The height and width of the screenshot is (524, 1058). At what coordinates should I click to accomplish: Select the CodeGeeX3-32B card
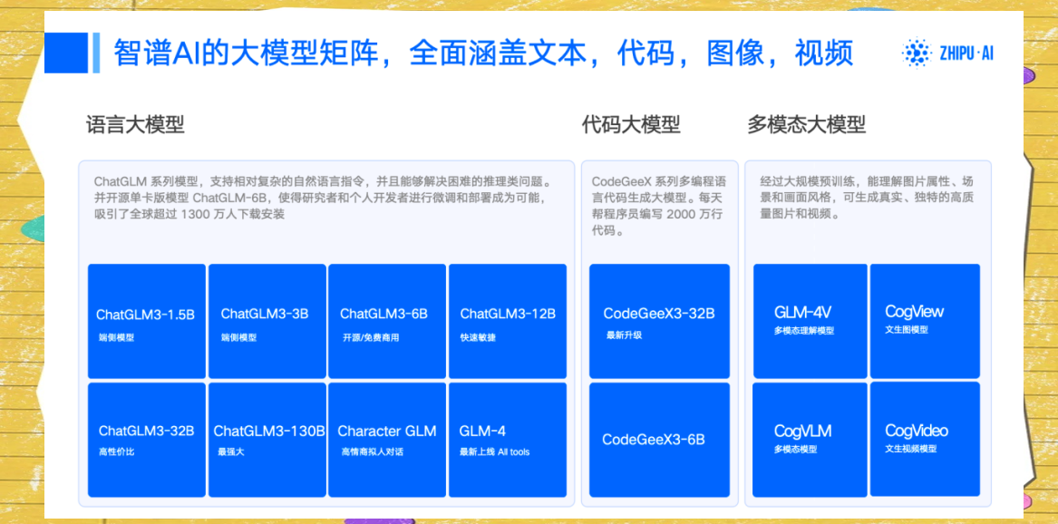(659, 321)
